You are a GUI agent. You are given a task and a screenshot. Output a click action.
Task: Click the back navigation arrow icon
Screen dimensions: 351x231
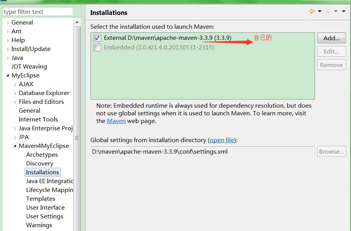(x=312, y=11)
